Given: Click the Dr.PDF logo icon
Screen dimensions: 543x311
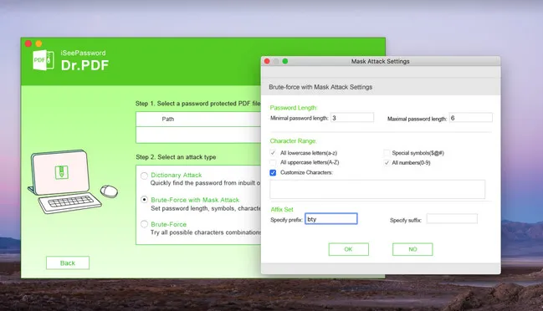Looking at the screenshot, I should coord(44,60).
